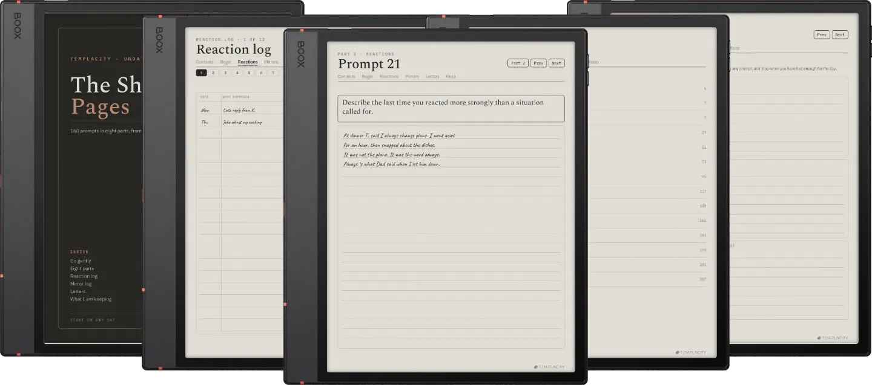Click page number 73 in the contents list
872x385 pixels.
tap(704, 161)
